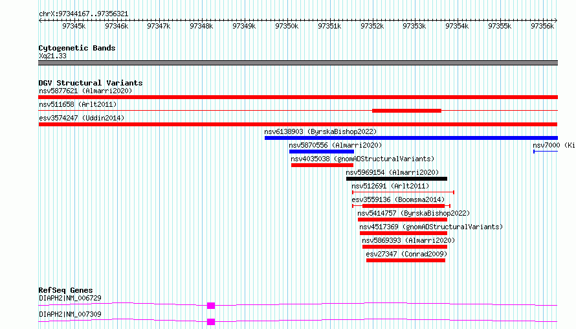Click the 97345k ruler tick label
The width and height of the screenshot is (576, 329).
[x=74, y=26]
